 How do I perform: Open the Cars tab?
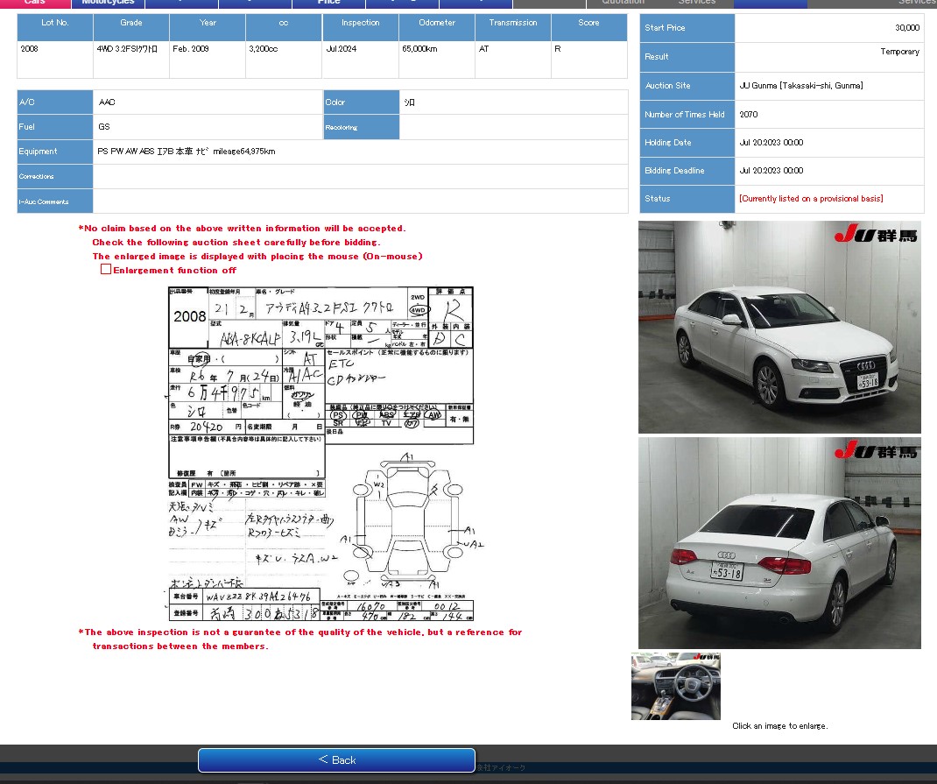35,3
